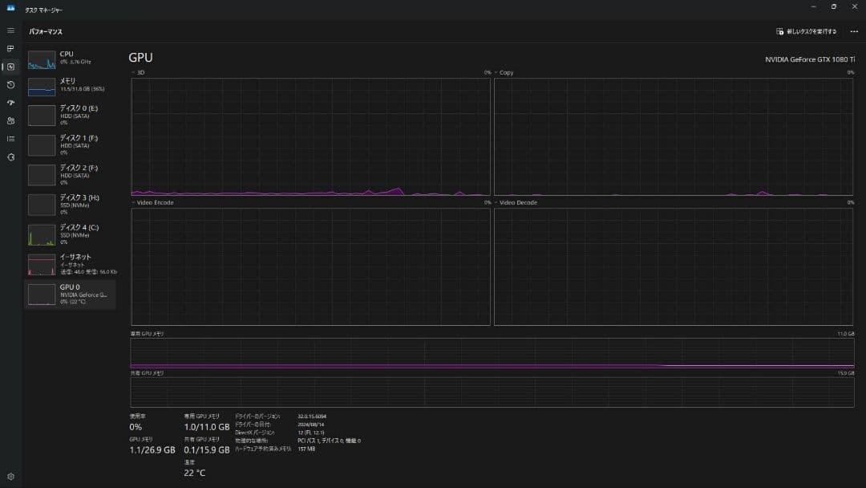Screen dimensions: 866x488
Task: Open the Details list page icon
Action: pos(10,139)
